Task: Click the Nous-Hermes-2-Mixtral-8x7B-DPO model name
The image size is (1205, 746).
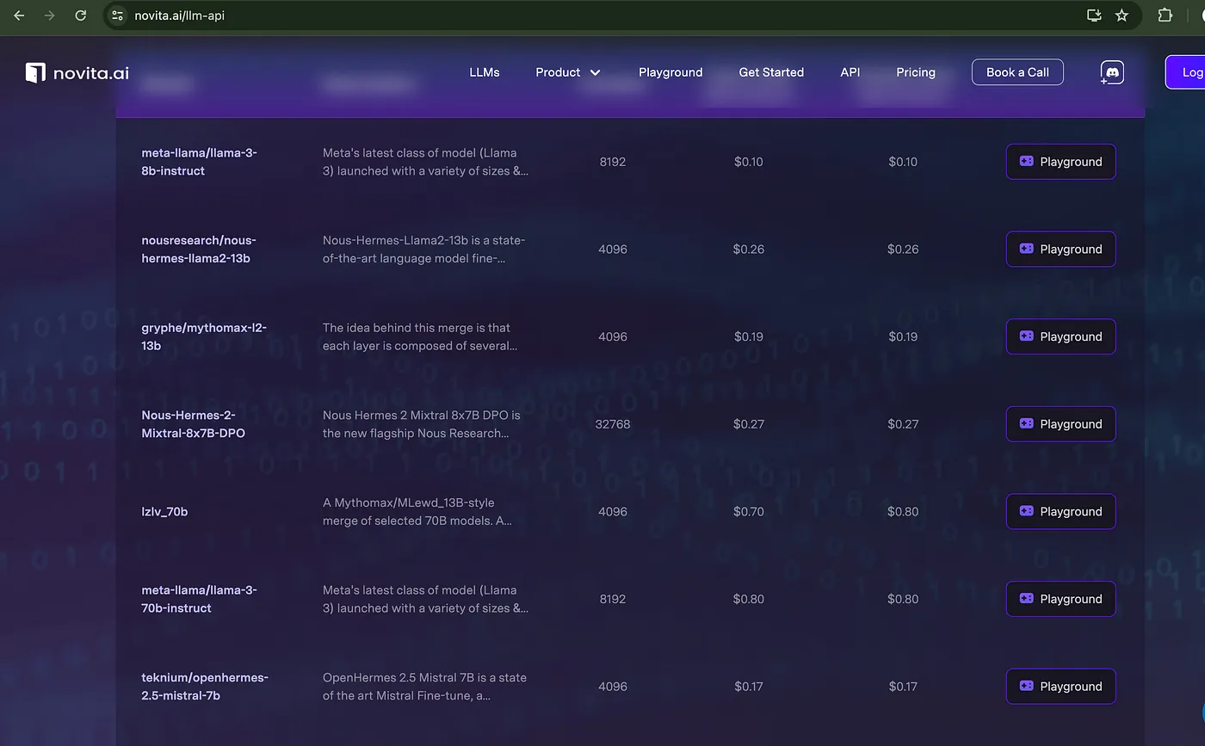Action: click(193, 424)
